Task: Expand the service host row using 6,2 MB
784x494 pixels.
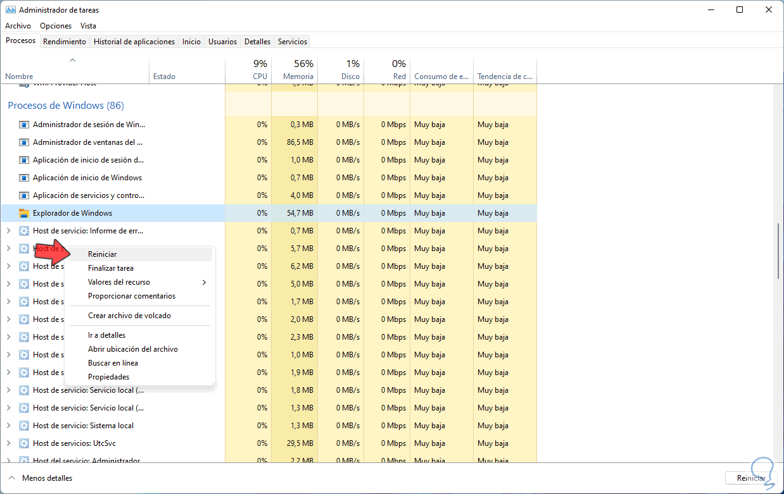Action: (8, 266)
